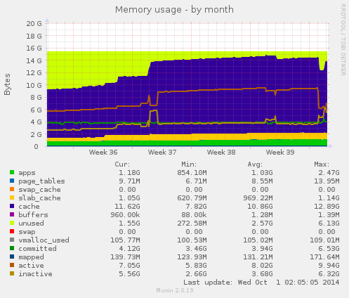Click the yellow slab_cache band in graph

point(187,137)
